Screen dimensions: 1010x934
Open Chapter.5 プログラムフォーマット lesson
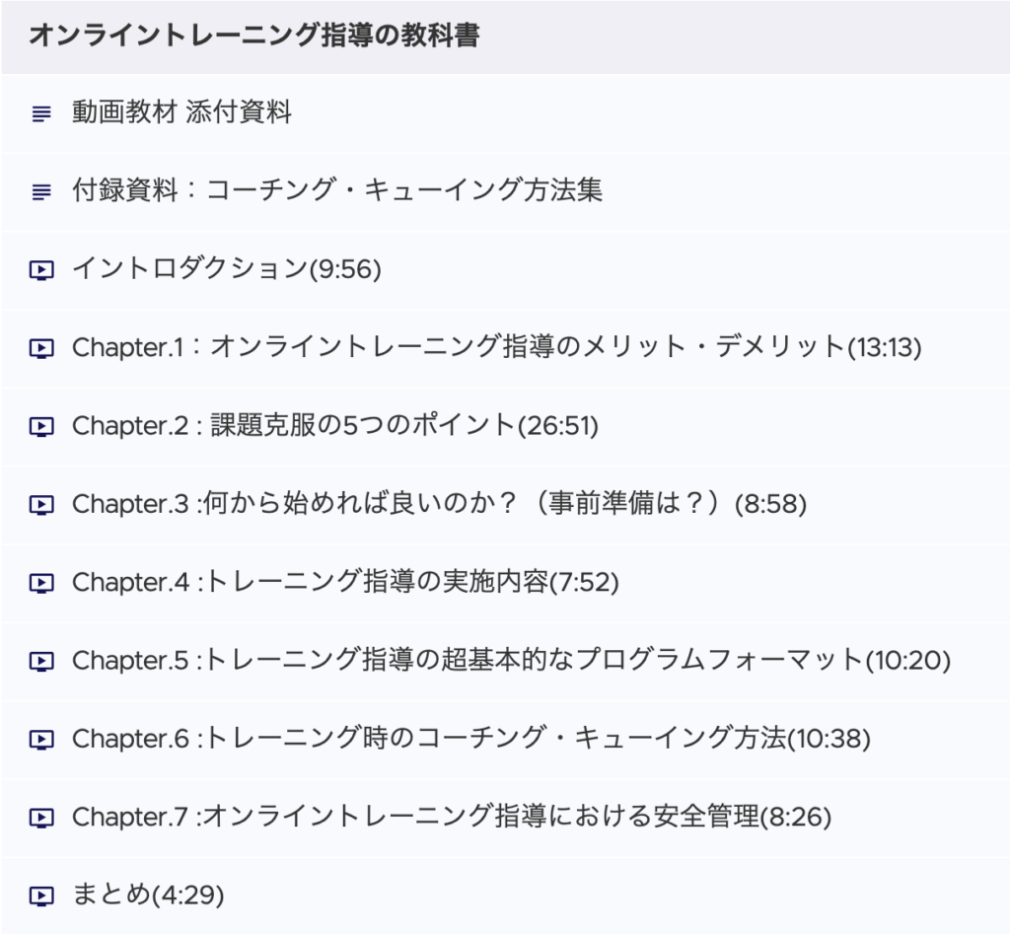click(x=505, y=662)
